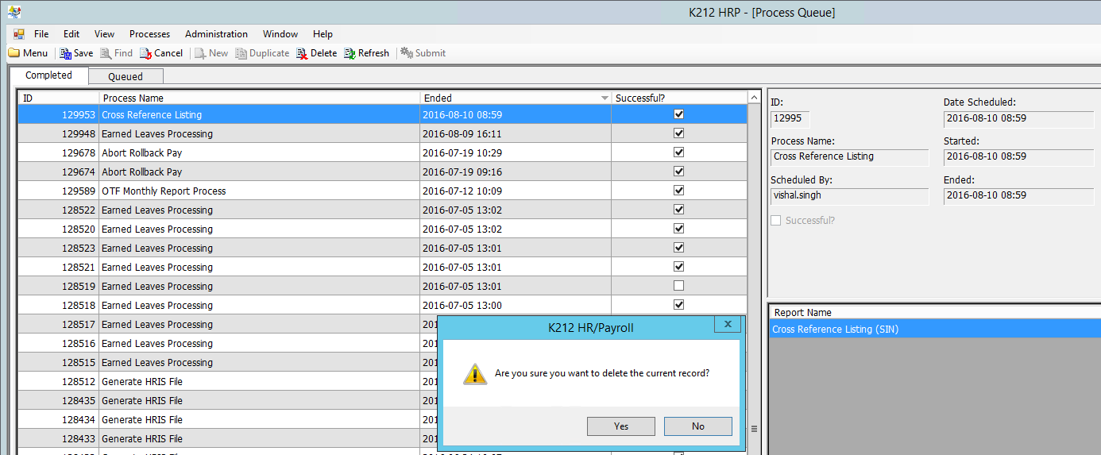
Task: Click the Find binoculars icon
Action: (106, 53)
